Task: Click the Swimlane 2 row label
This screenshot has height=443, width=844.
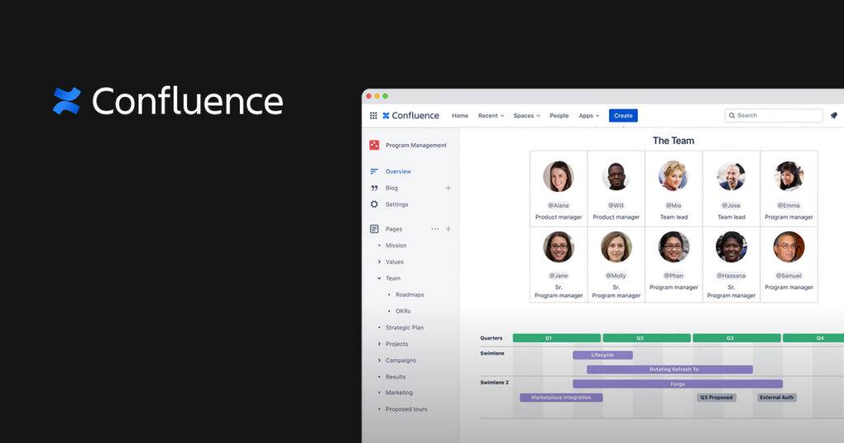Action: tap(495, 383)
